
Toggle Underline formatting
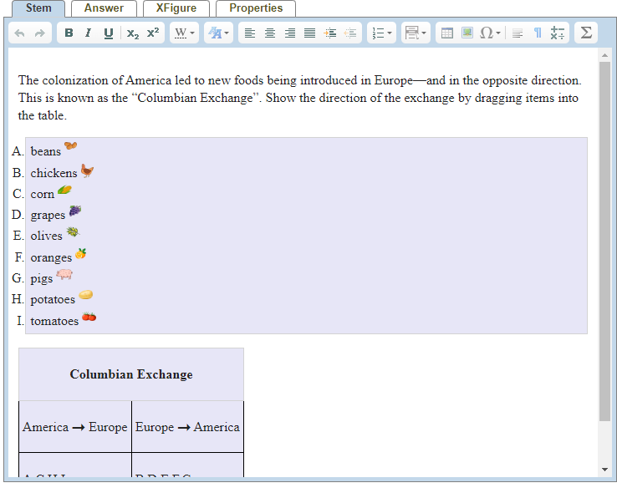tap(109, 33)
